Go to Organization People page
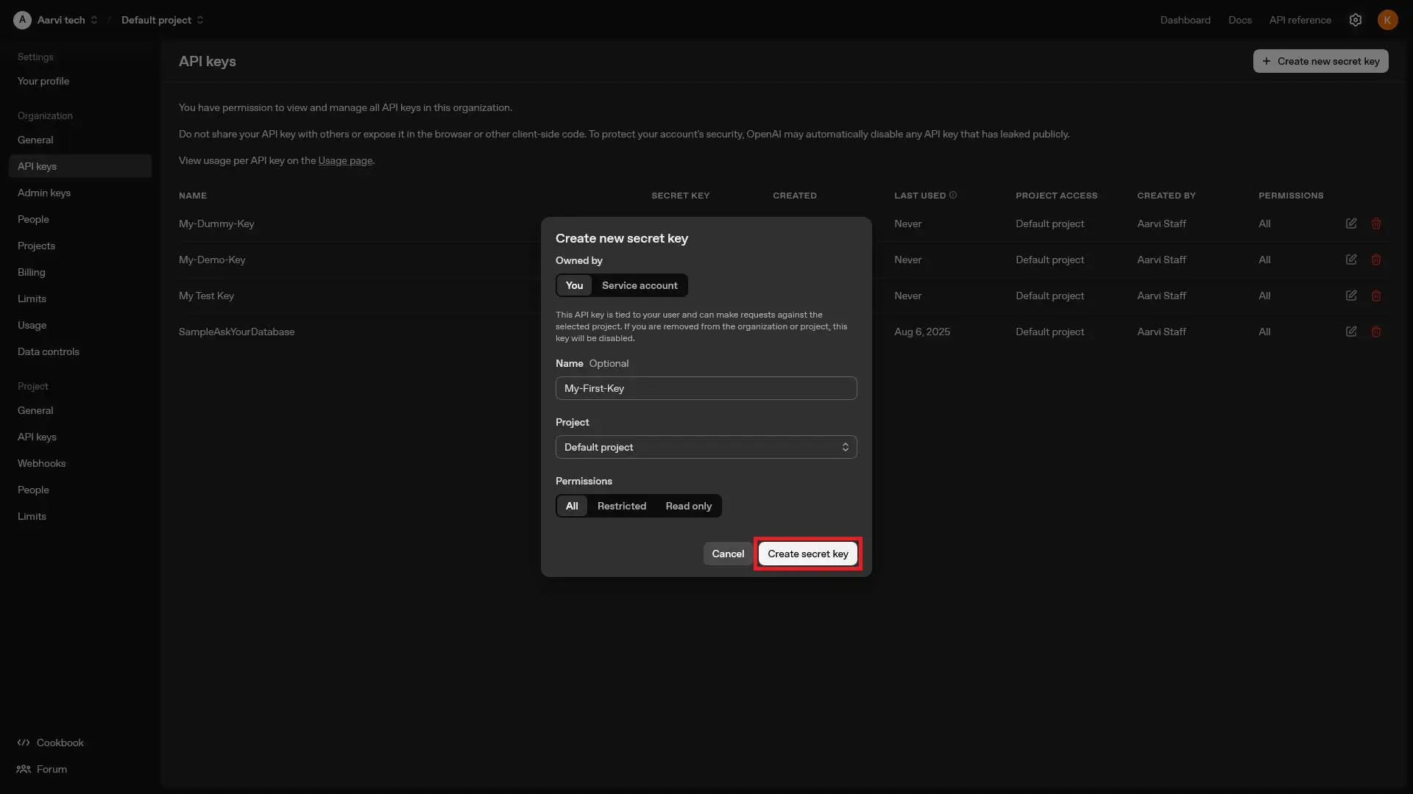The width and height of the screenshot is (1413, 794). click(33, 219)
